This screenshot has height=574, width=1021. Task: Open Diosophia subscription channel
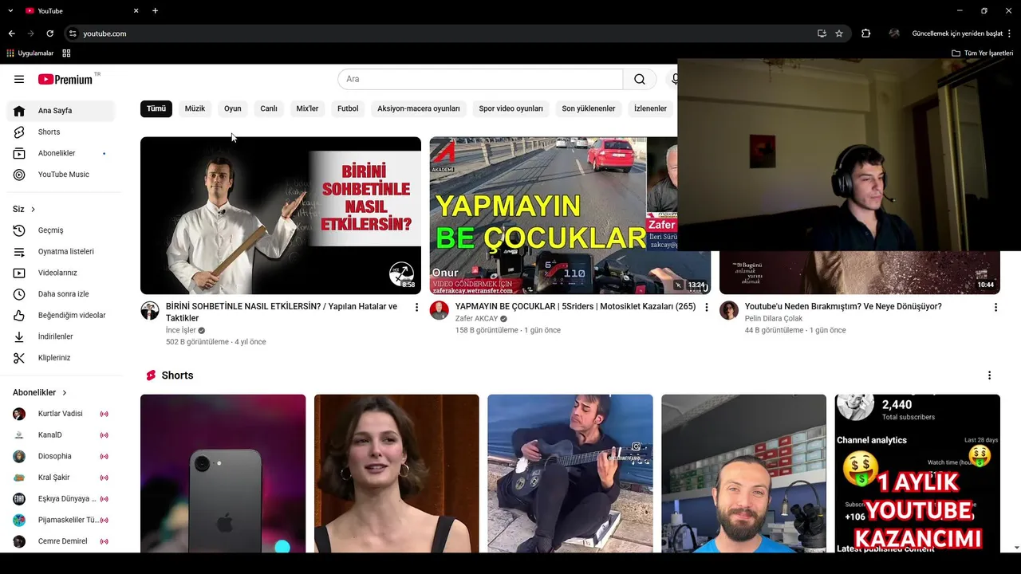61,456
